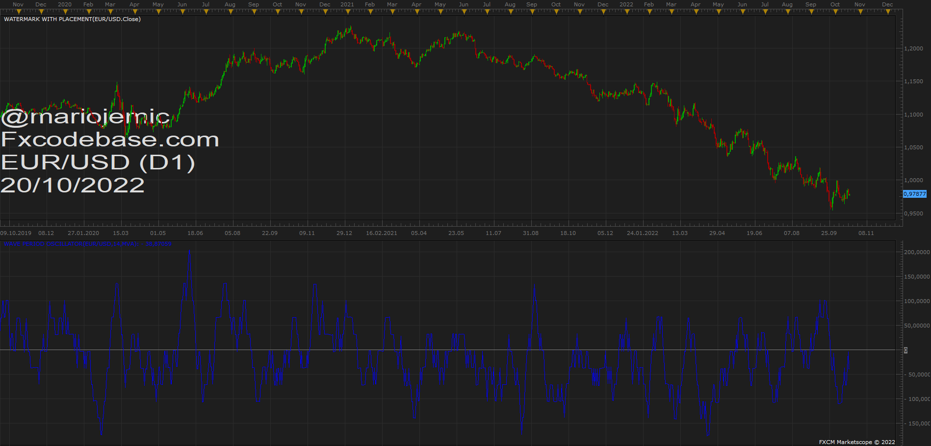Click the timeline marker under the 2022 label

point(627,12)
